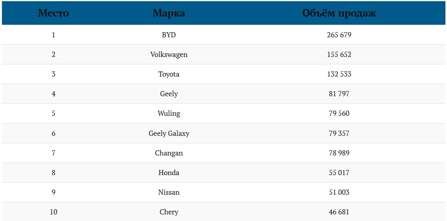Screen dimensions: 447x221
Task: Select the Nissan brand cell
Action: 169,192
